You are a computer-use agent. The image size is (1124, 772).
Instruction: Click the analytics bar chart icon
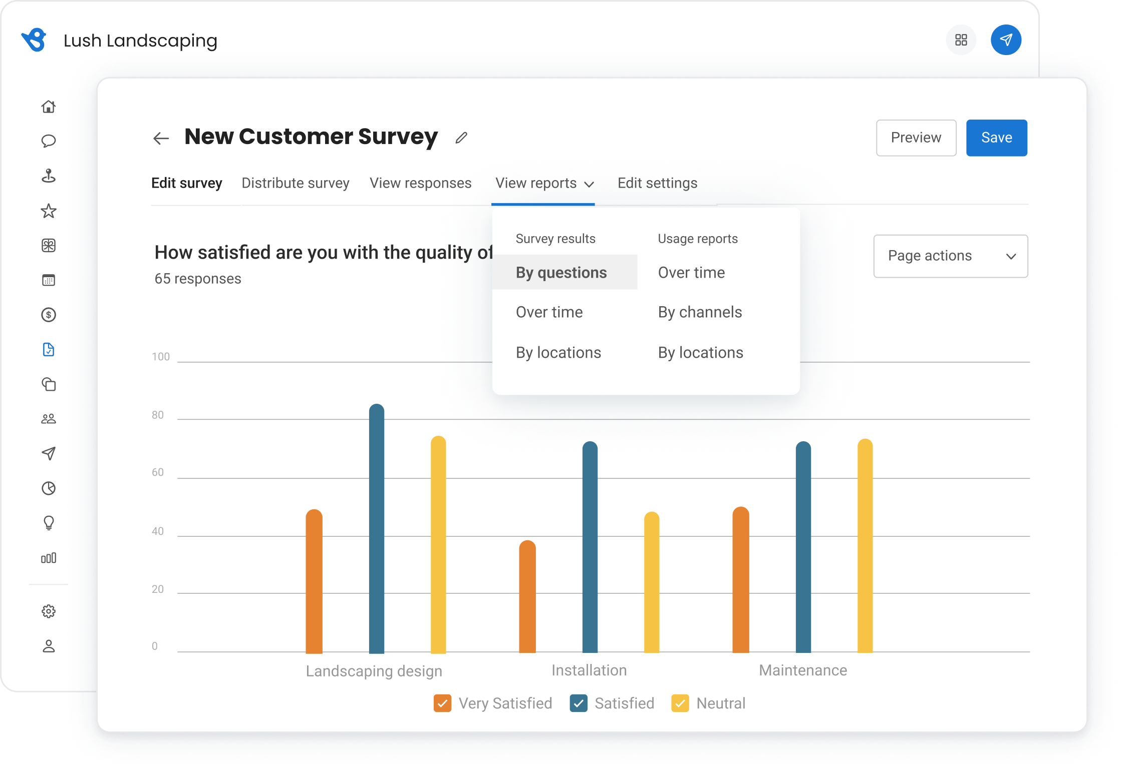pos(49,558)
